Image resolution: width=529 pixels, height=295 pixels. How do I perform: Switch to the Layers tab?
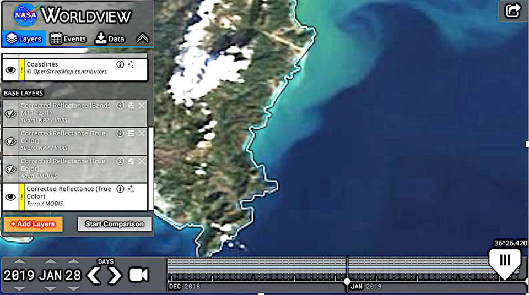(24, 39)
